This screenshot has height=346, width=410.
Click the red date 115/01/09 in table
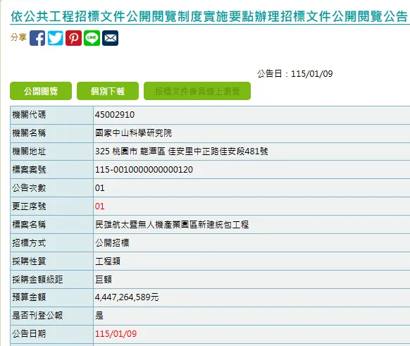[x=116, y=334]
